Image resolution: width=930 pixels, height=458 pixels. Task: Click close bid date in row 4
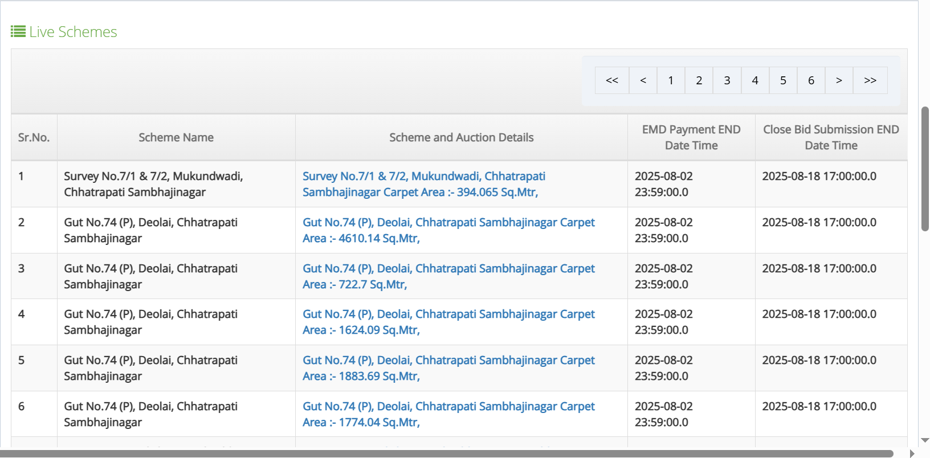(x=831, y=322)
